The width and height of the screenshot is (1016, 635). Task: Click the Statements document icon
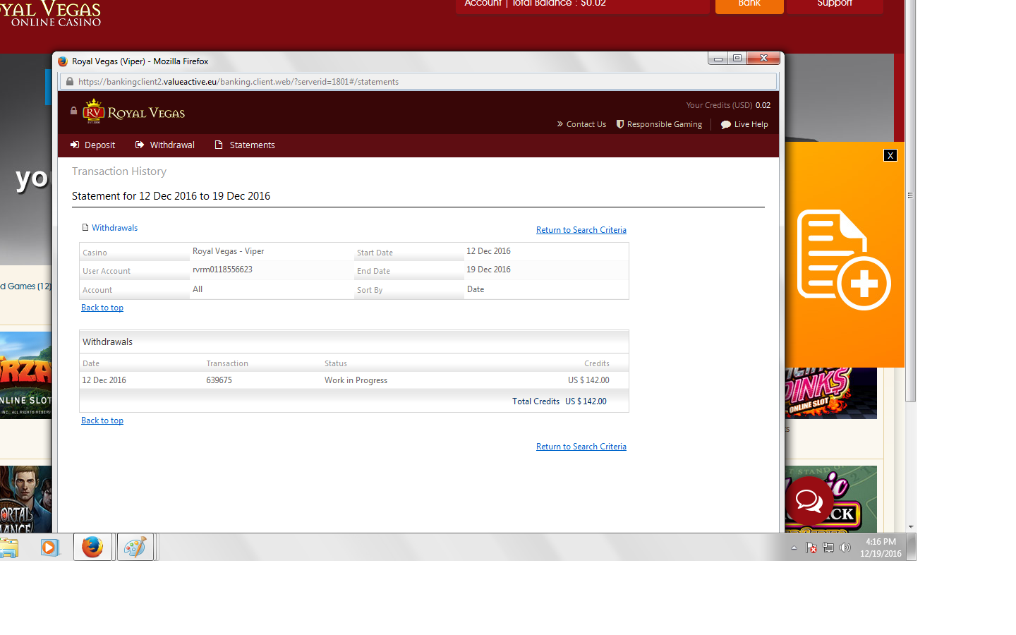[219, 145]
